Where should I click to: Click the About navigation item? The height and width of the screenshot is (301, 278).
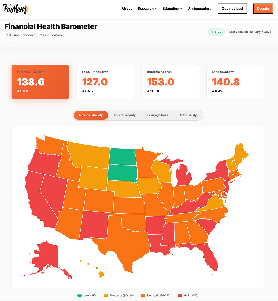127,9
